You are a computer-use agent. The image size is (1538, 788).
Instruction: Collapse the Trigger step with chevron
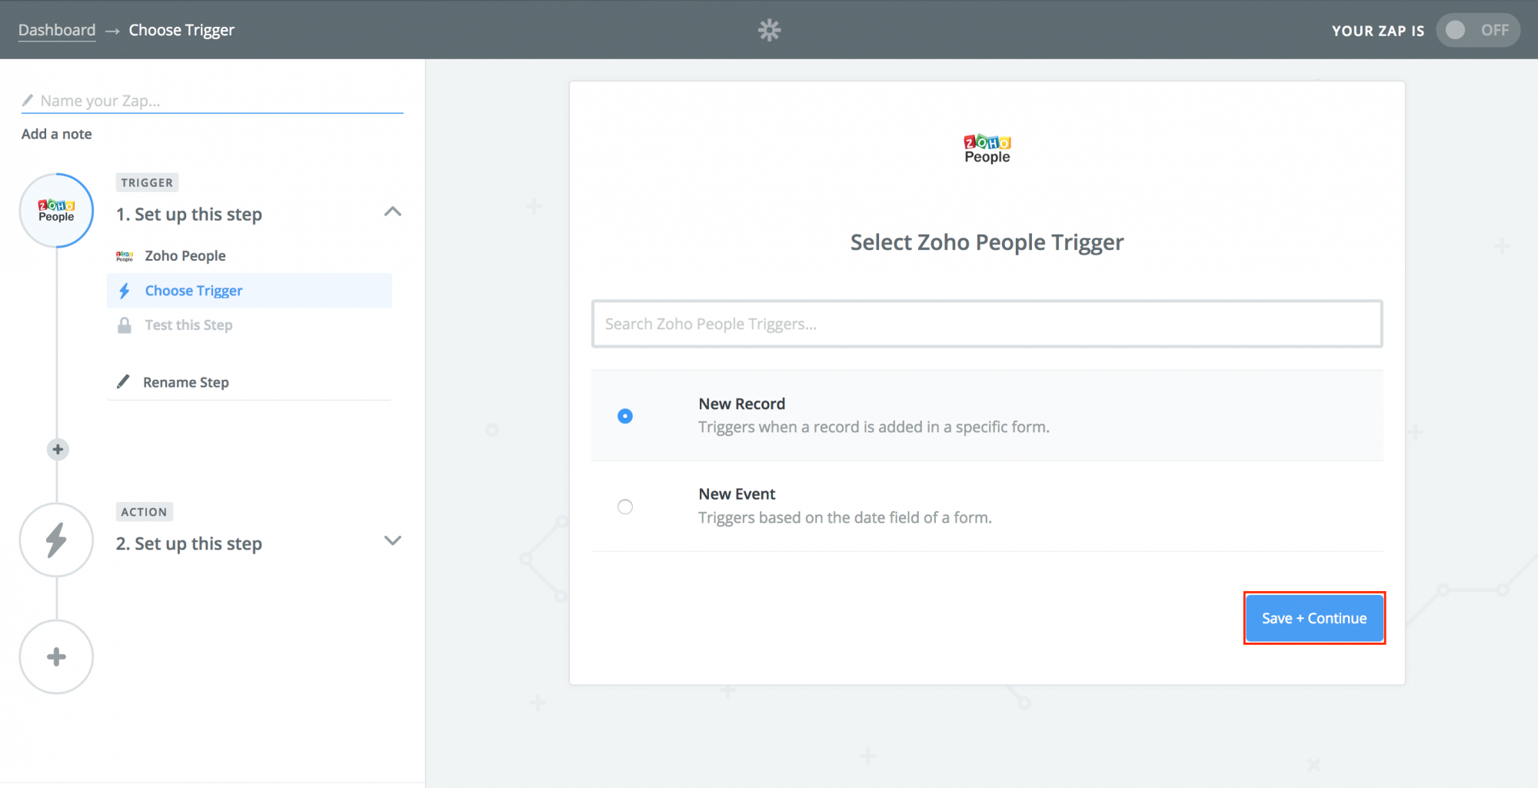coord(392,211)
